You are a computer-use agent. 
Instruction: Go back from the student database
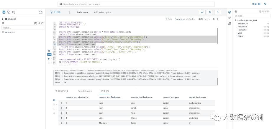tap(3, 19)
